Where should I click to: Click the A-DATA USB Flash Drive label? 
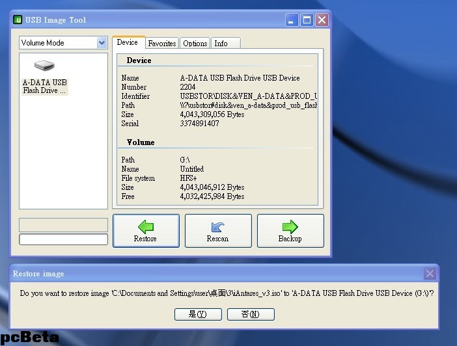(x=44, y=86)
